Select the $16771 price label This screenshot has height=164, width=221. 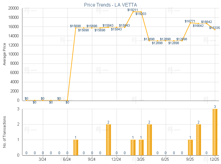pos(190,21)
